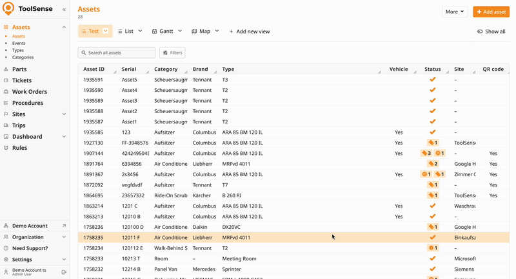The width and height of the screenshot is (516, 279).
Task: Click the log out icon beside Demo Account ts
Action: [64, 272]
